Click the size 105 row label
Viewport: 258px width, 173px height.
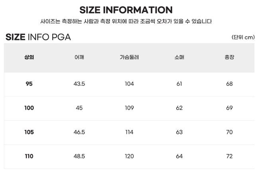[29, 132]
